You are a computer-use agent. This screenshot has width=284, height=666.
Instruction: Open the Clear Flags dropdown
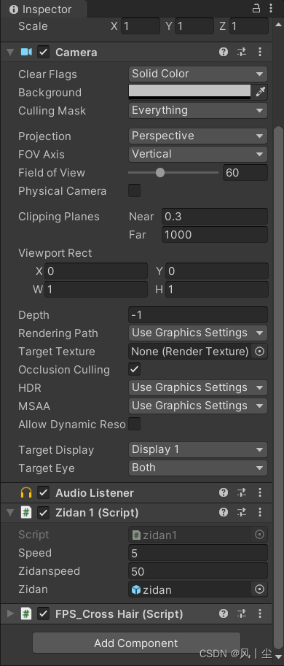click(x=198, y=74)
